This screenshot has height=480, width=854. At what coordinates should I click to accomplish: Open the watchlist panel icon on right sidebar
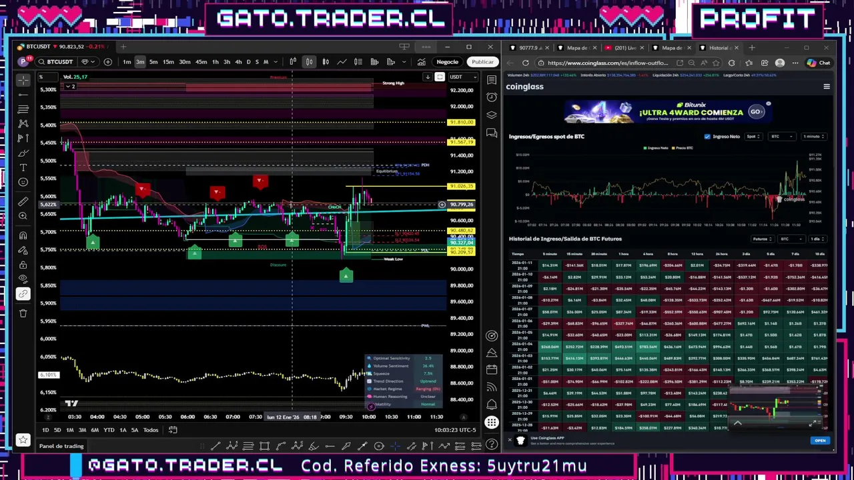(x=492, y=80)
